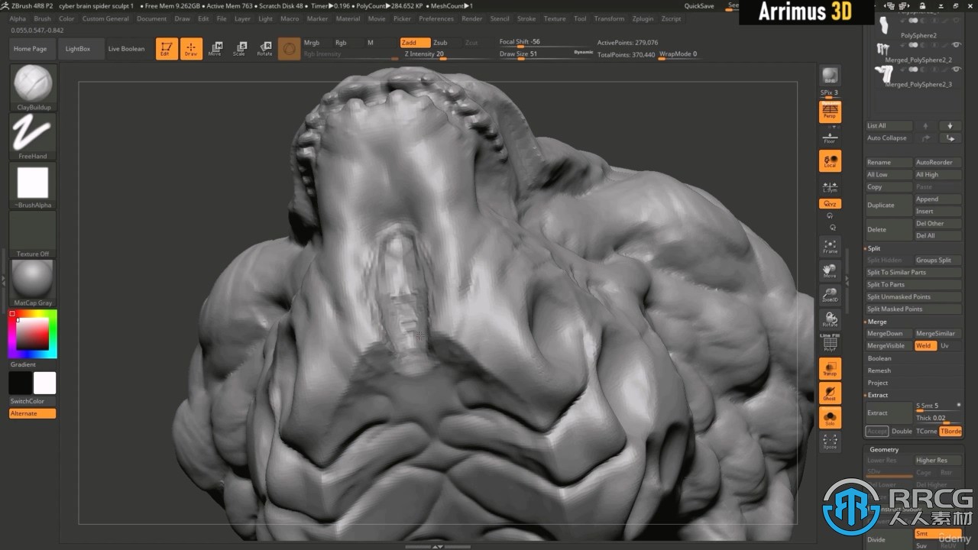978x550 pixels.
Task: Expand the Boolean subsection
Action: [879, 358]
